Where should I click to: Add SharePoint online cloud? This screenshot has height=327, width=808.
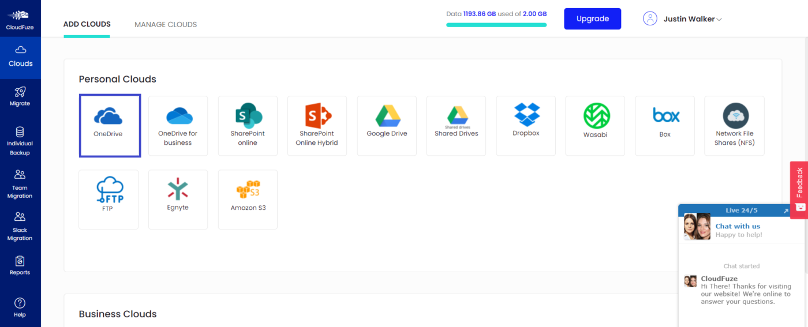coord(248,126)
